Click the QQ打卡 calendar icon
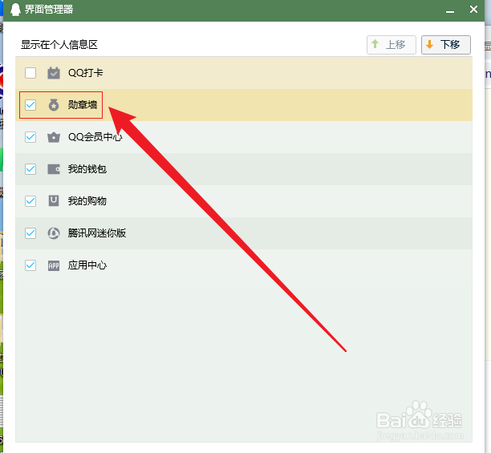 click(x=54, y=73)
